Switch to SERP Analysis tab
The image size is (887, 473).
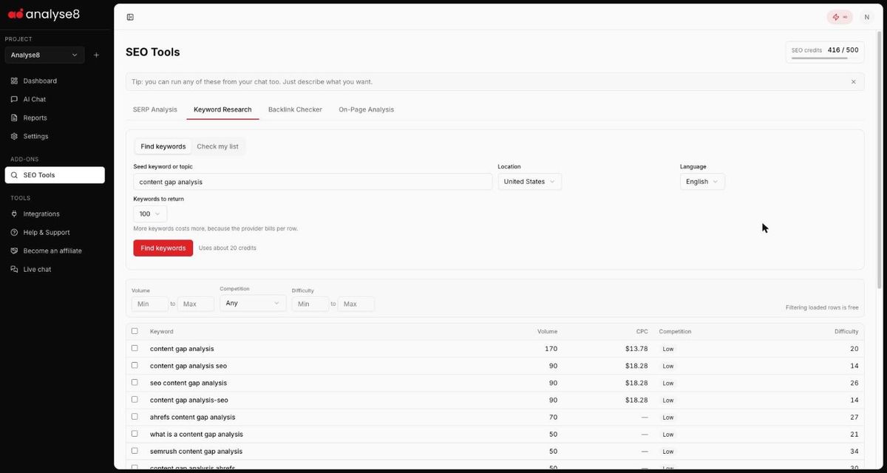(x=155, y=109)
